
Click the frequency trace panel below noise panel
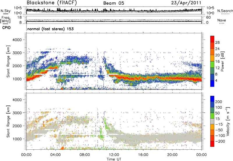(114, 20)
